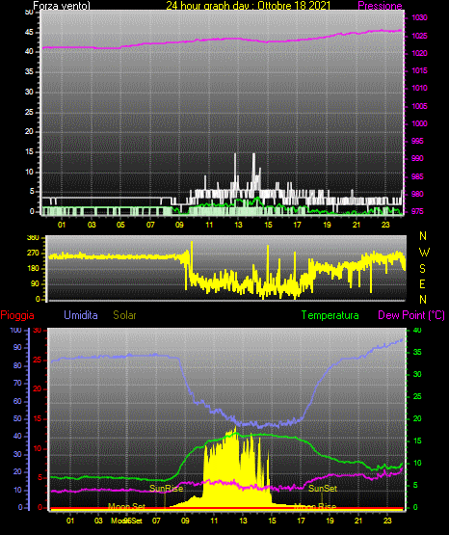449x535 pixels.
Task: Click the 'Moon Rise' marker text
Action: 315,506
